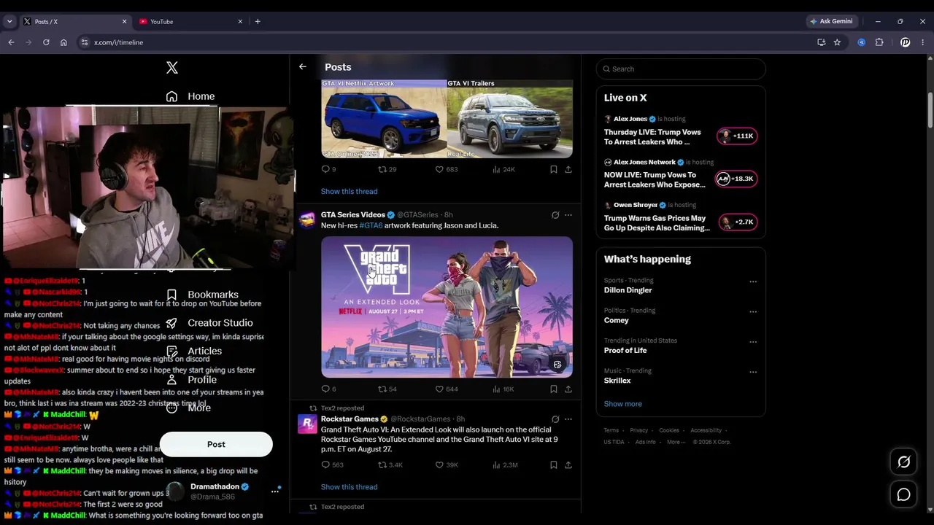Open the Chrome home page button
This screenshot has width=934, height=525.
pos(63,42)
